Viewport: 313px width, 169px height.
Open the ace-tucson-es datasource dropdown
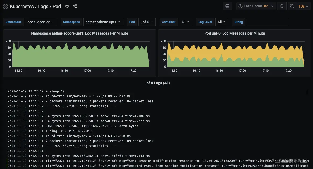click(41, 22)
